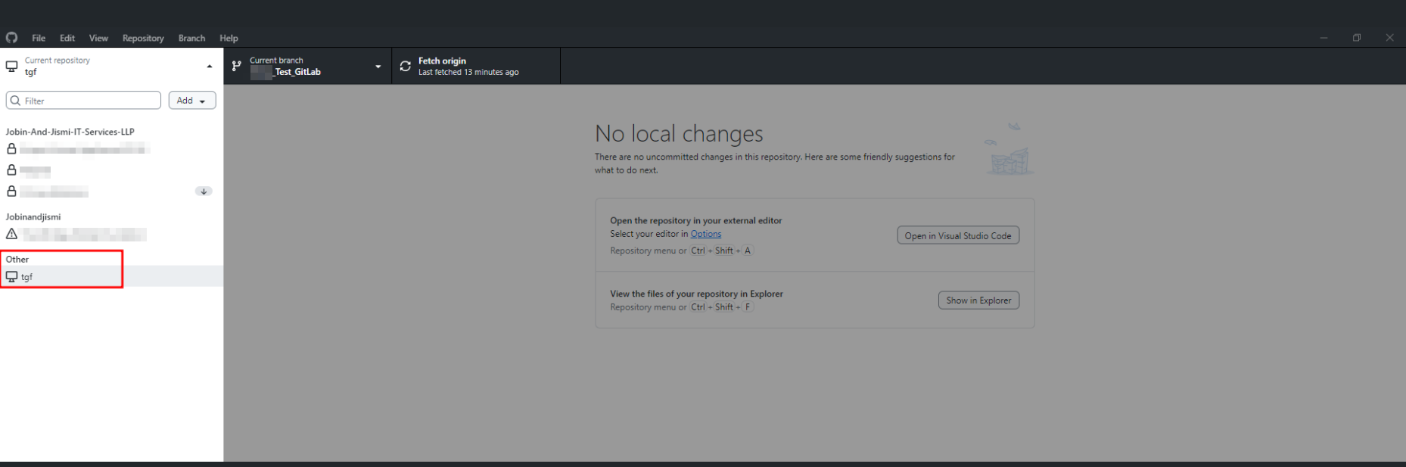This screenshot has height=467, width=1406.
Task: Click the branch icon beside Current branch
Action: click(x=237, y=67)
